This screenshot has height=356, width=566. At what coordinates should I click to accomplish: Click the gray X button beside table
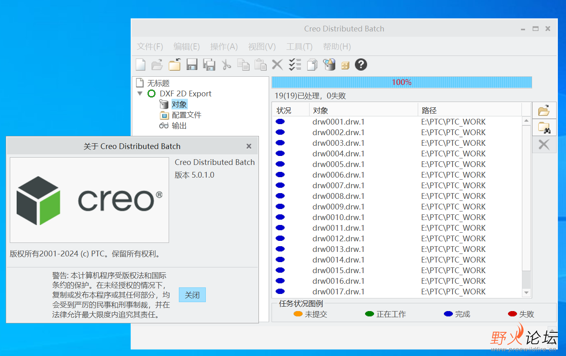544,145
